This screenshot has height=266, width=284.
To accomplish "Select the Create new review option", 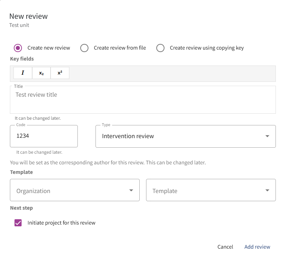I will 18,48.
